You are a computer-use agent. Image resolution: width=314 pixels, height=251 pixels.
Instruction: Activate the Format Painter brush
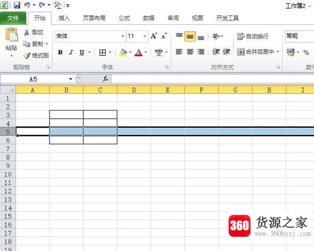(36, 55)
